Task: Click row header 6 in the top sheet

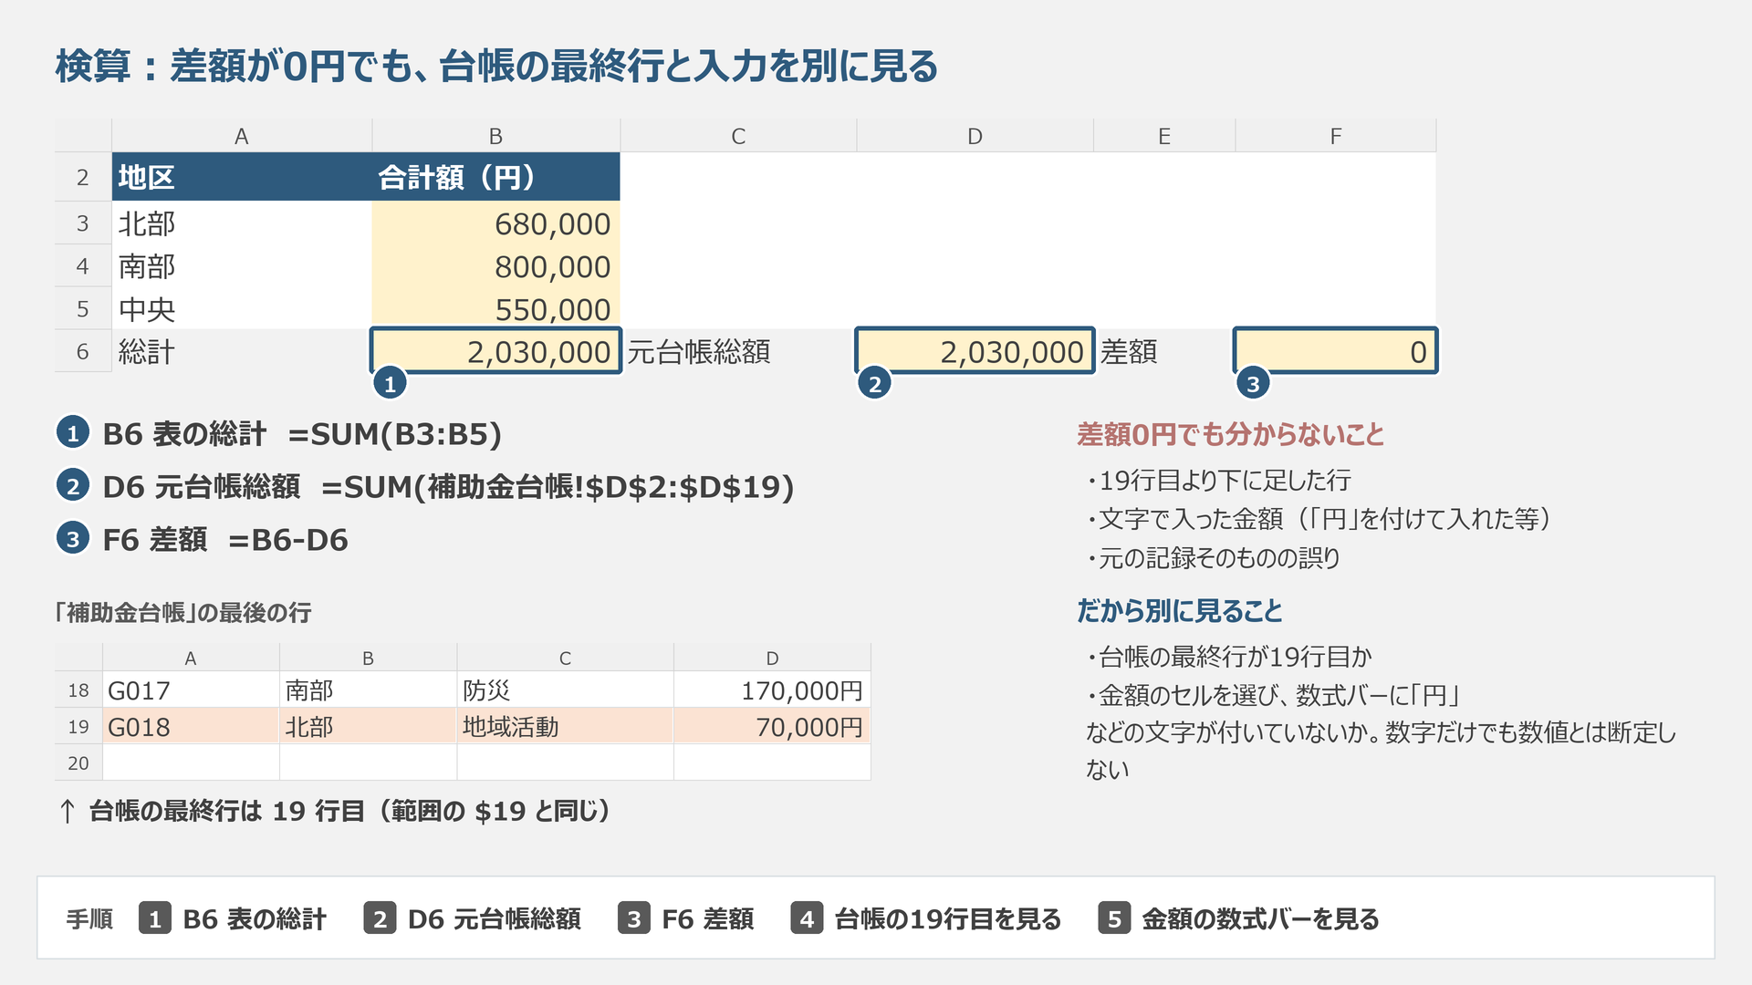Action: coord(83,351)
